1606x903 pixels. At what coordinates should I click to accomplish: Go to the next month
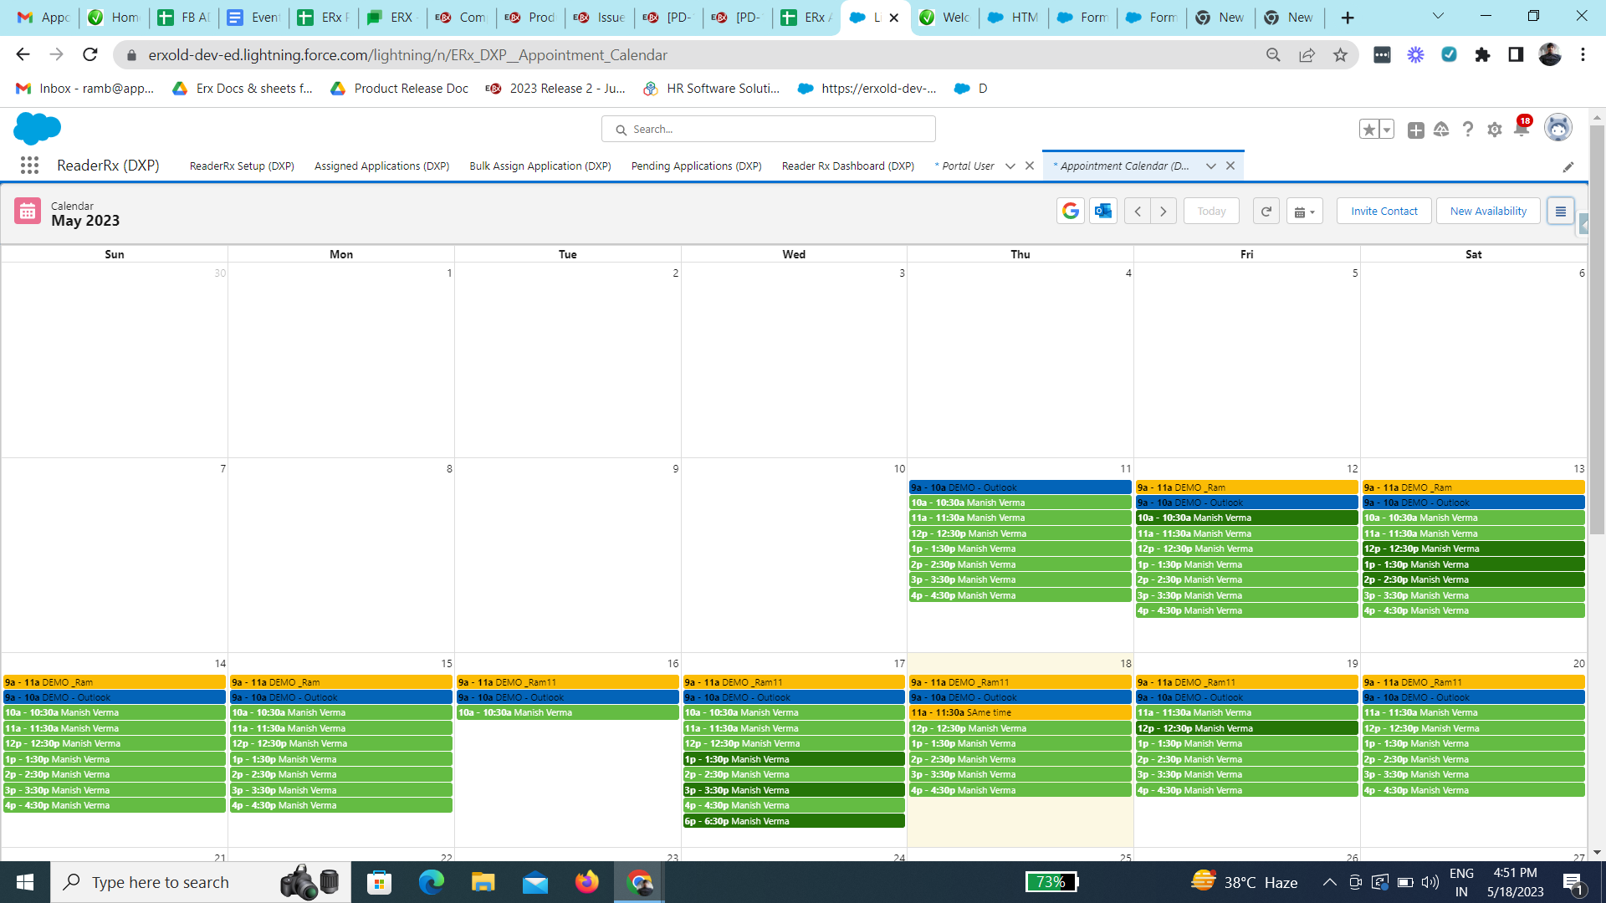coord(1164,212)
